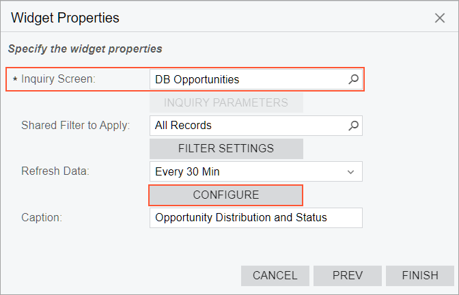
Task: Click the 'Specify the widget properties' heading
Action: [x=85, y=49]
